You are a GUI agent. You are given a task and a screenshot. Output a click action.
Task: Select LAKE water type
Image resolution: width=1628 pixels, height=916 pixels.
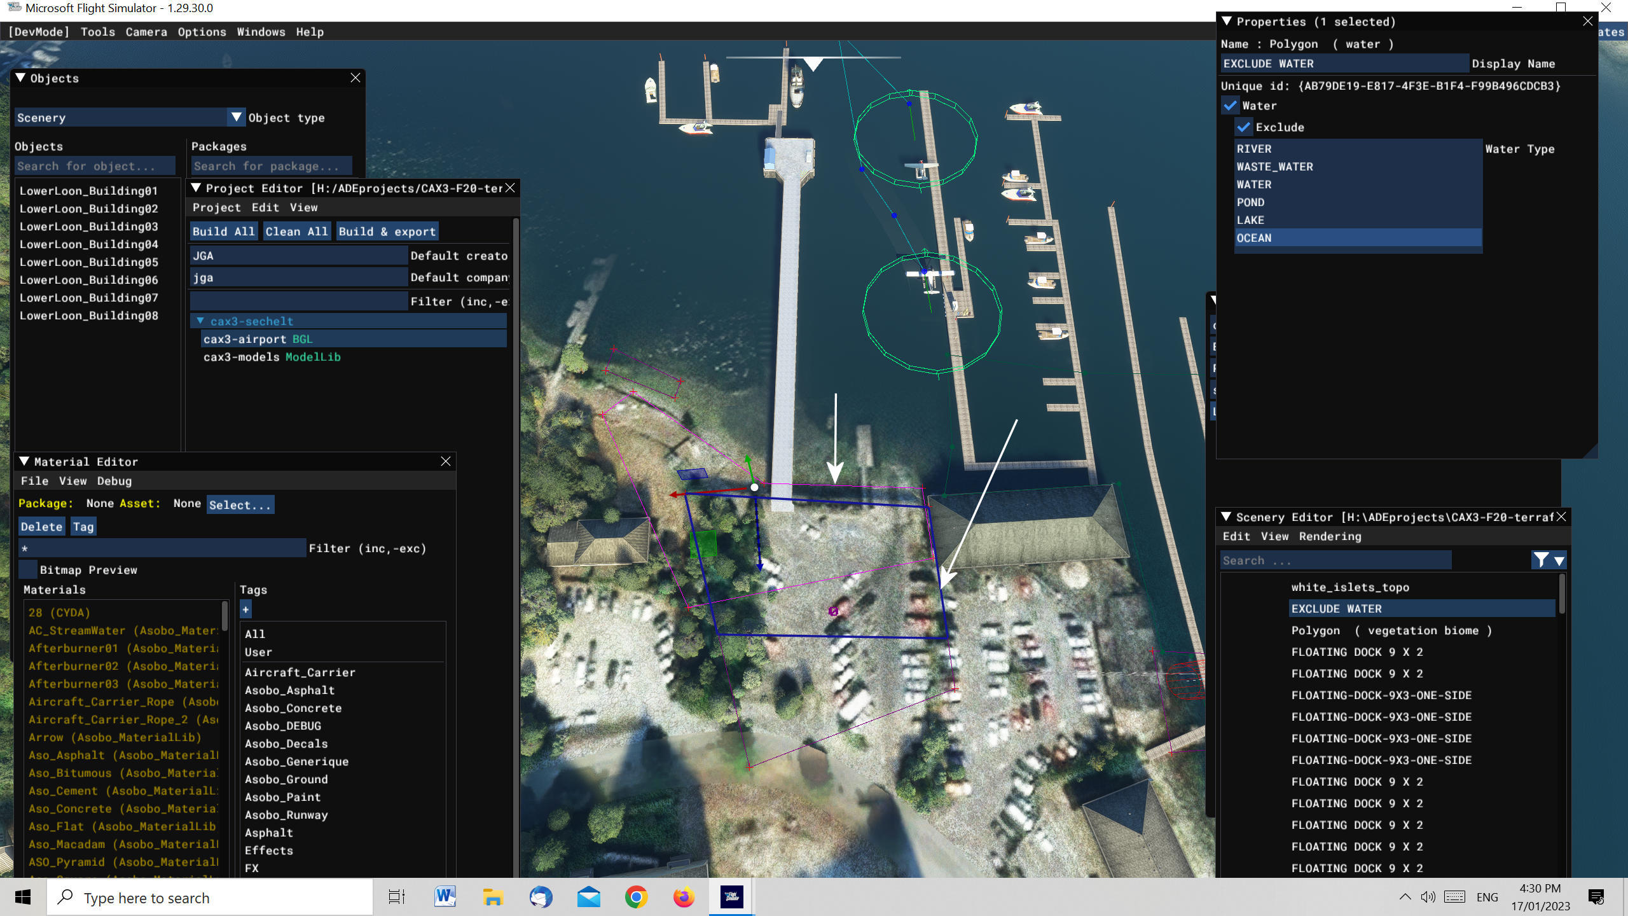1358,219
